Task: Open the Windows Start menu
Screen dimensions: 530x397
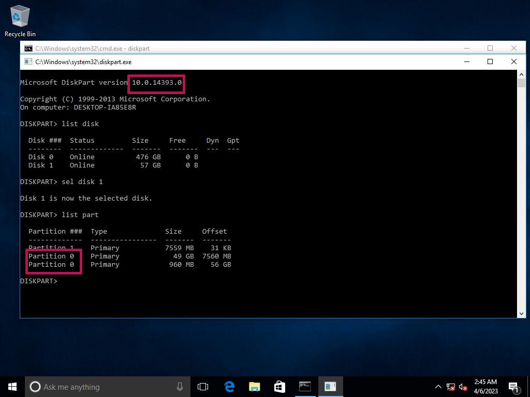Action: (12, 387)
